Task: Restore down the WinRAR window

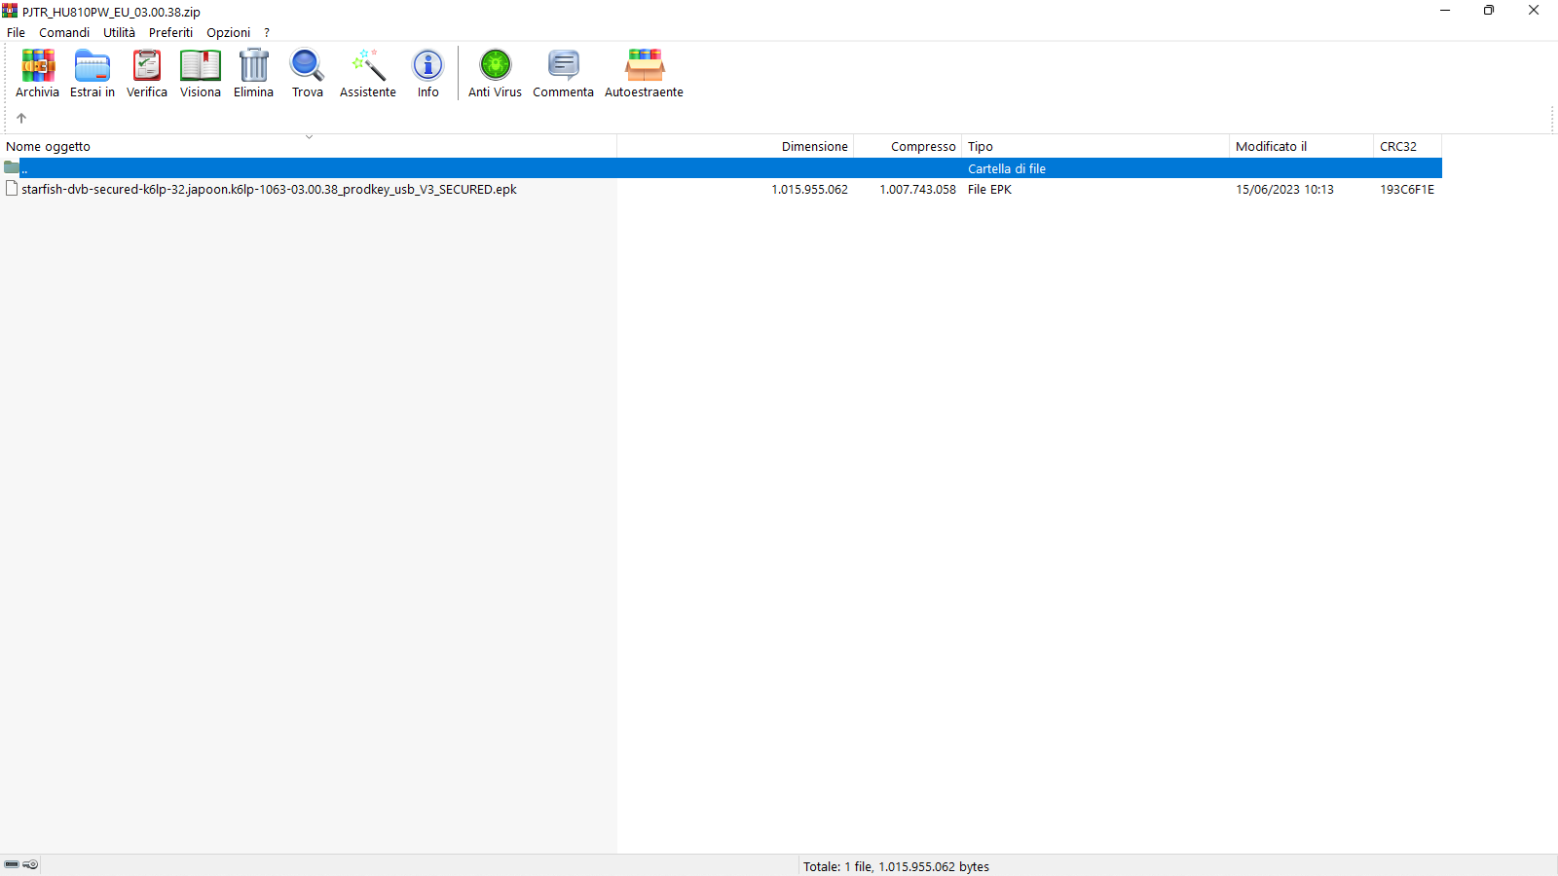Action: point(1489,11)
